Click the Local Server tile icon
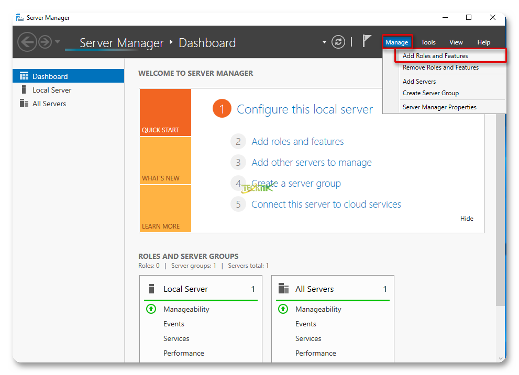 pos(152,289)
